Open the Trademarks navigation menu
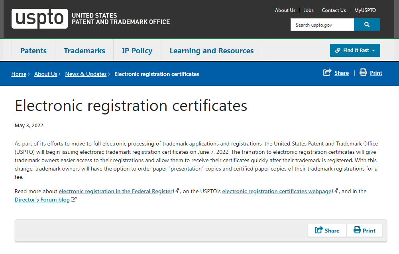399x254 pixels. pos(84,50)
